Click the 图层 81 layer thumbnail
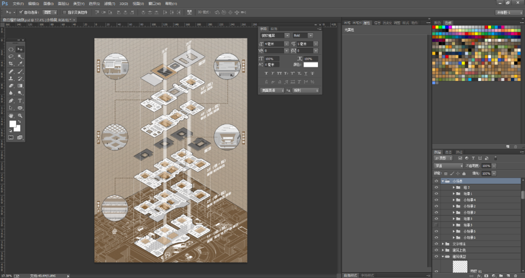This screenshot has width=525, height=278. (460, 267)
